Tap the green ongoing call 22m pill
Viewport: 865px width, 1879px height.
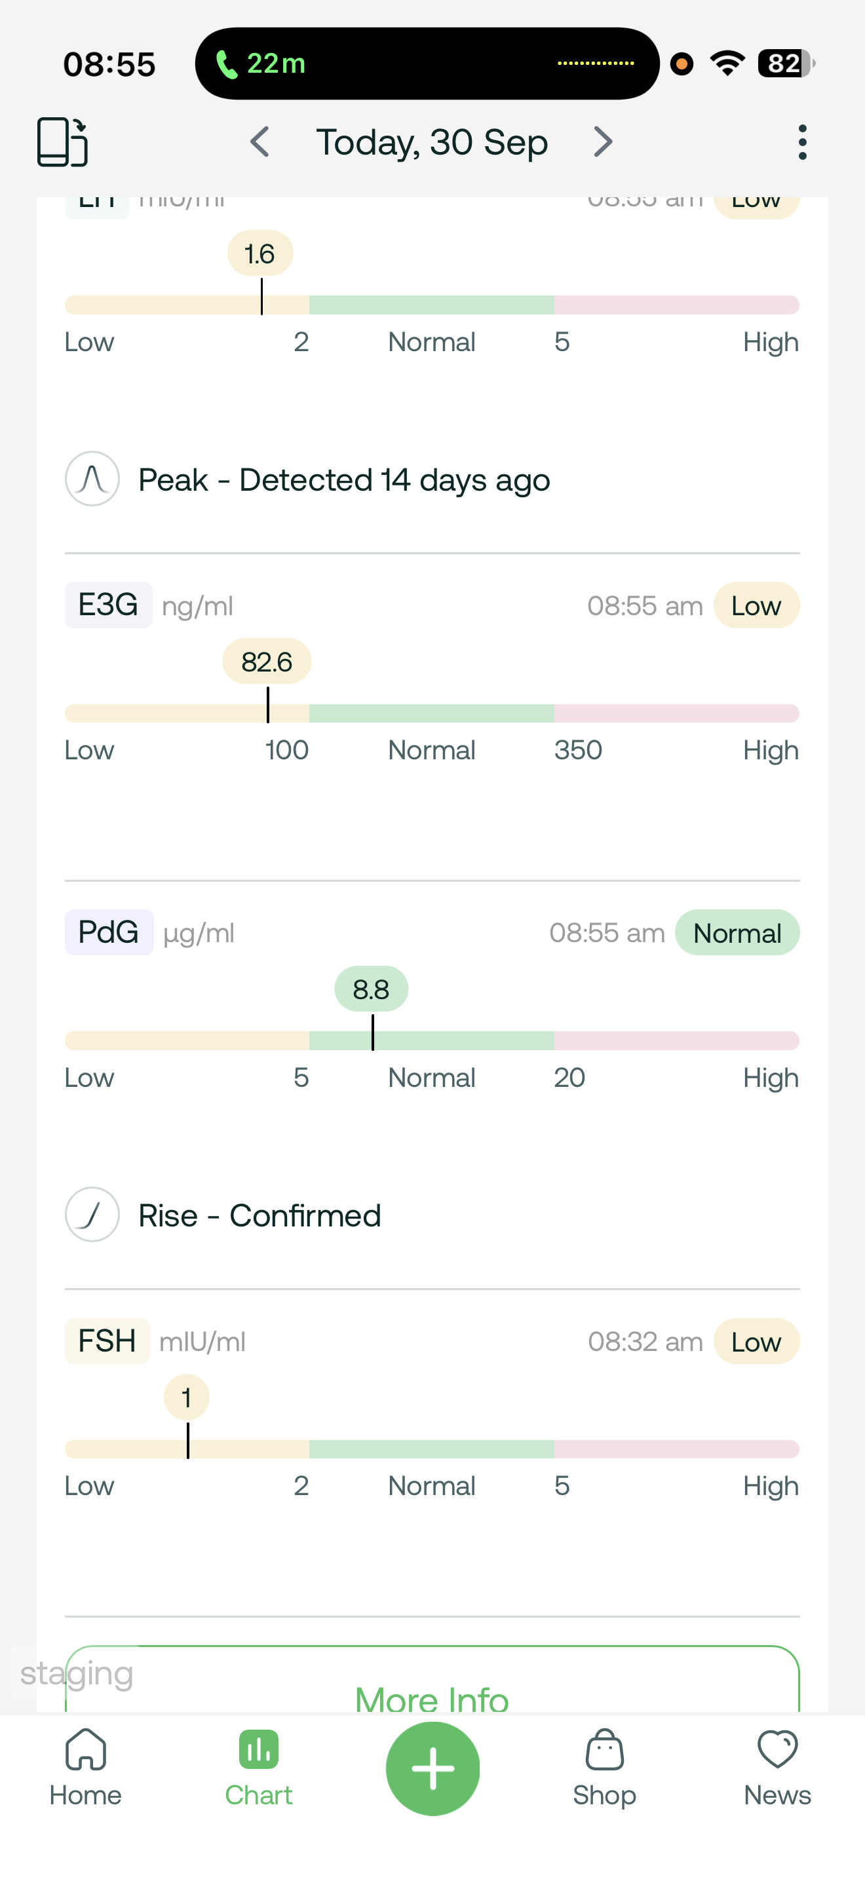[x=261, y=64]
